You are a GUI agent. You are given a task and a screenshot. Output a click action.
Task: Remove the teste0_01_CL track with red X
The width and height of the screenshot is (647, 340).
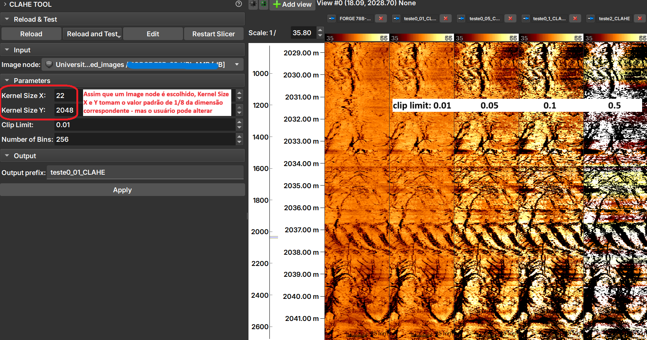click(445, 18)
